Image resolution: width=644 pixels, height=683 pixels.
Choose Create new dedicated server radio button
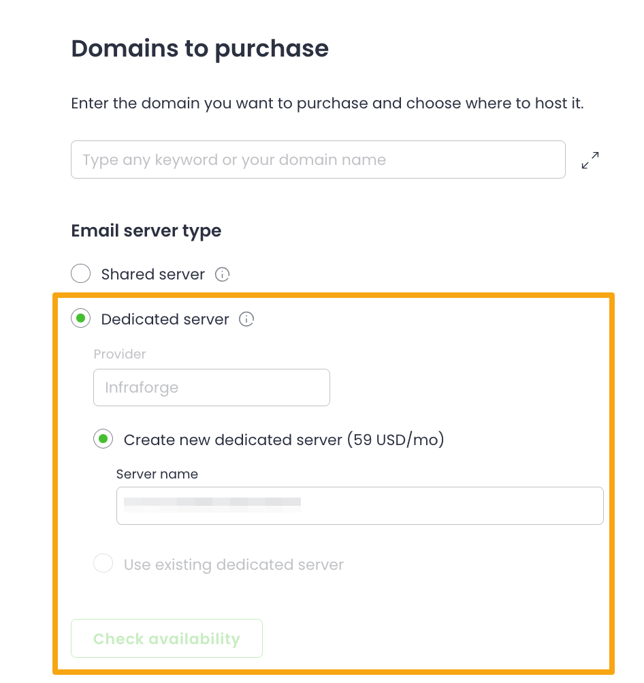pyautogui.click(x=103, y=440)
